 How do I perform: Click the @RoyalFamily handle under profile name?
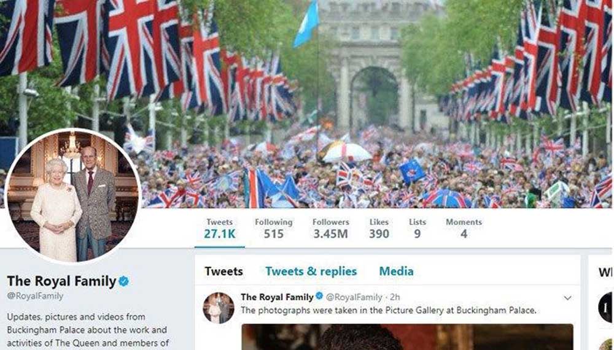point(35,296)
